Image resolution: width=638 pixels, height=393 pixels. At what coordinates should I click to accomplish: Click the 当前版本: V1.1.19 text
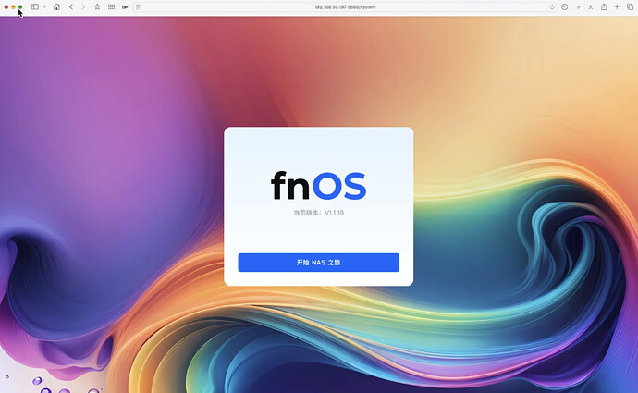319,213
